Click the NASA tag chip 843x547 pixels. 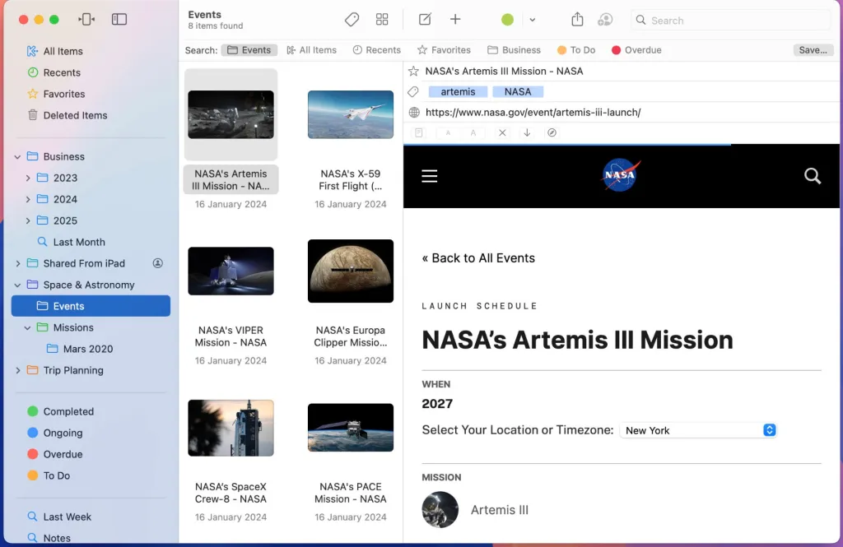pyautogui.click(x=518, y=92)
